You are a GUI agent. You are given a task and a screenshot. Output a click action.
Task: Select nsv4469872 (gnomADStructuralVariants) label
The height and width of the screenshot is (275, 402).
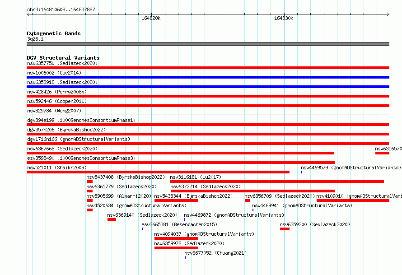tap(234, 215)
